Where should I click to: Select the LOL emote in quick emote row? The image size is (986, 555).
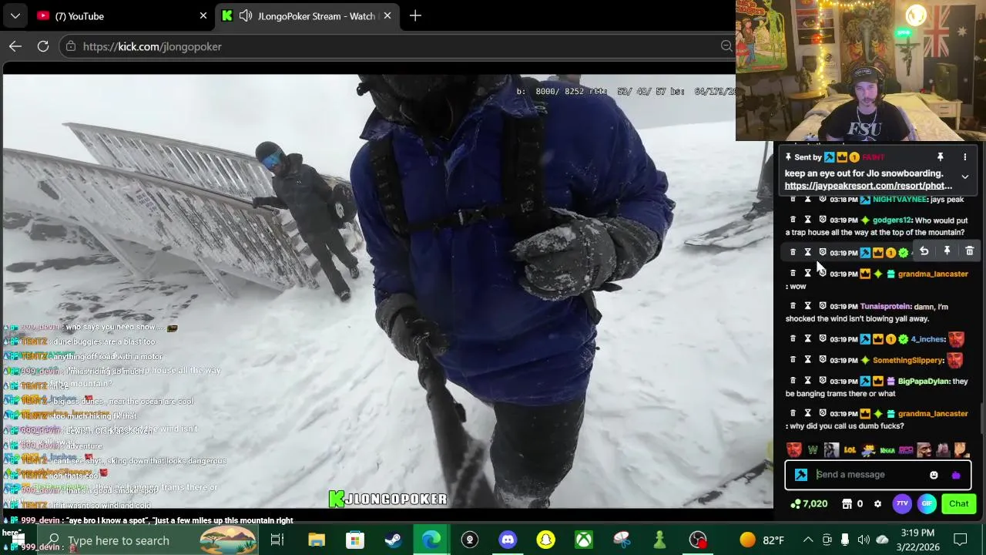coord(850,449)
